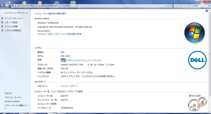211x114 pixels.
Task: Click the Windows logo orb image
Action: 194,33
